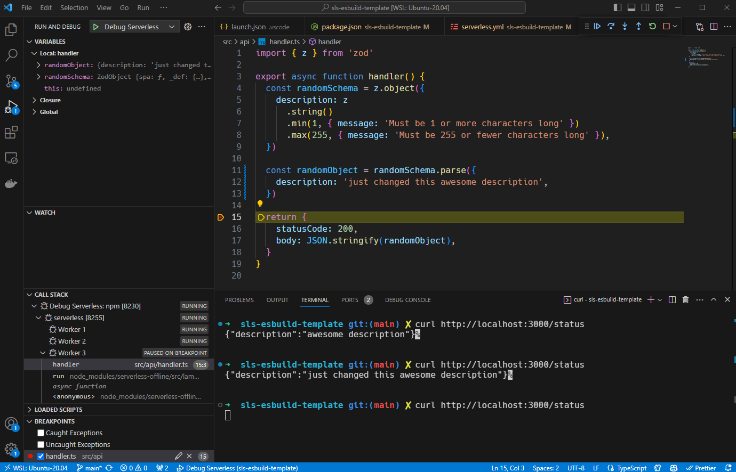The width and height of the screenshot is (736, 472).
Task: Maximize the panel with chevron up
Action: [x=714, y=300]
